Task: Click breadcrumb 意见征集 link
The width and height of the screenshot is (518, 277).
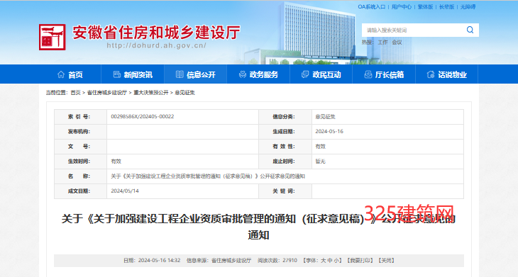Action: point(184,93)
